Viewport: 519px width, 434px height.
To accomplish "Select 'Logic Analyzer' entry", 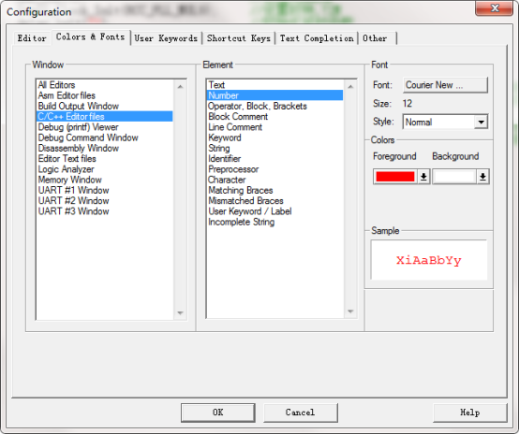I will [x=104, y=169].
